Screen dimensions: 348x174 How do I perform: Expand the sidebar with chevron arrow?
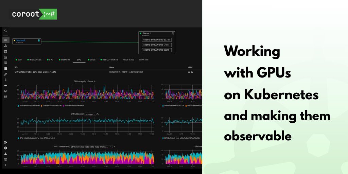pyautogui.click(x=5, y=165)
